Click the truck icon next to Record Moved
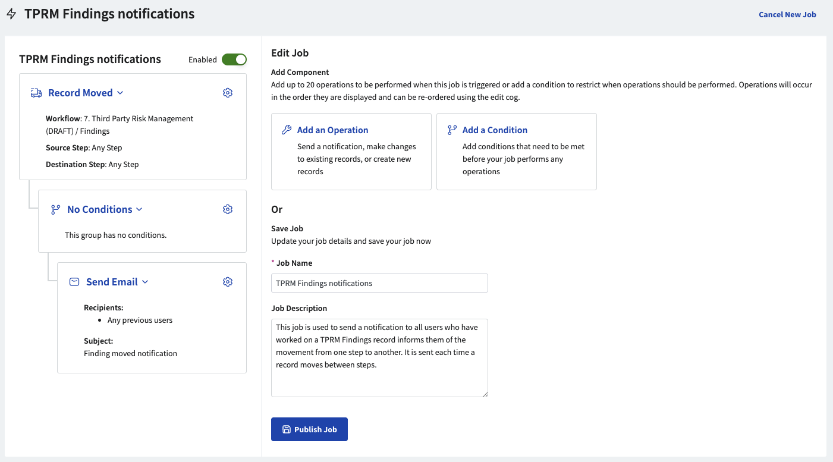The image size is (833, 462). coord(36,93)
